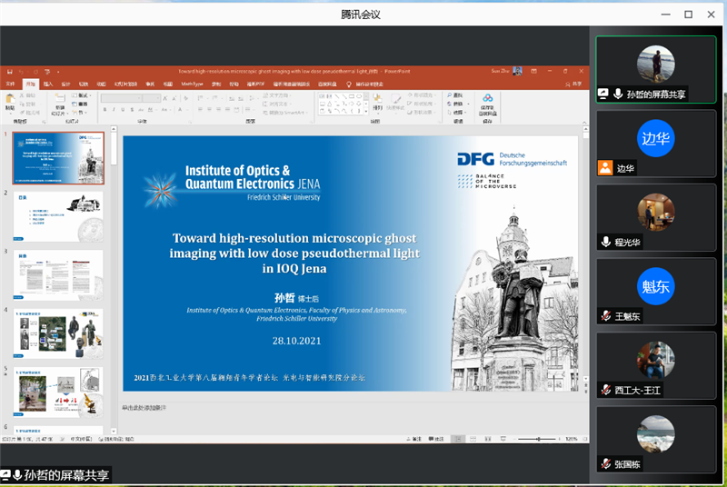Click the Save icon in PowerPoint title bar
The height and width of the screenshot is (487, 727).
pos(9,72)
